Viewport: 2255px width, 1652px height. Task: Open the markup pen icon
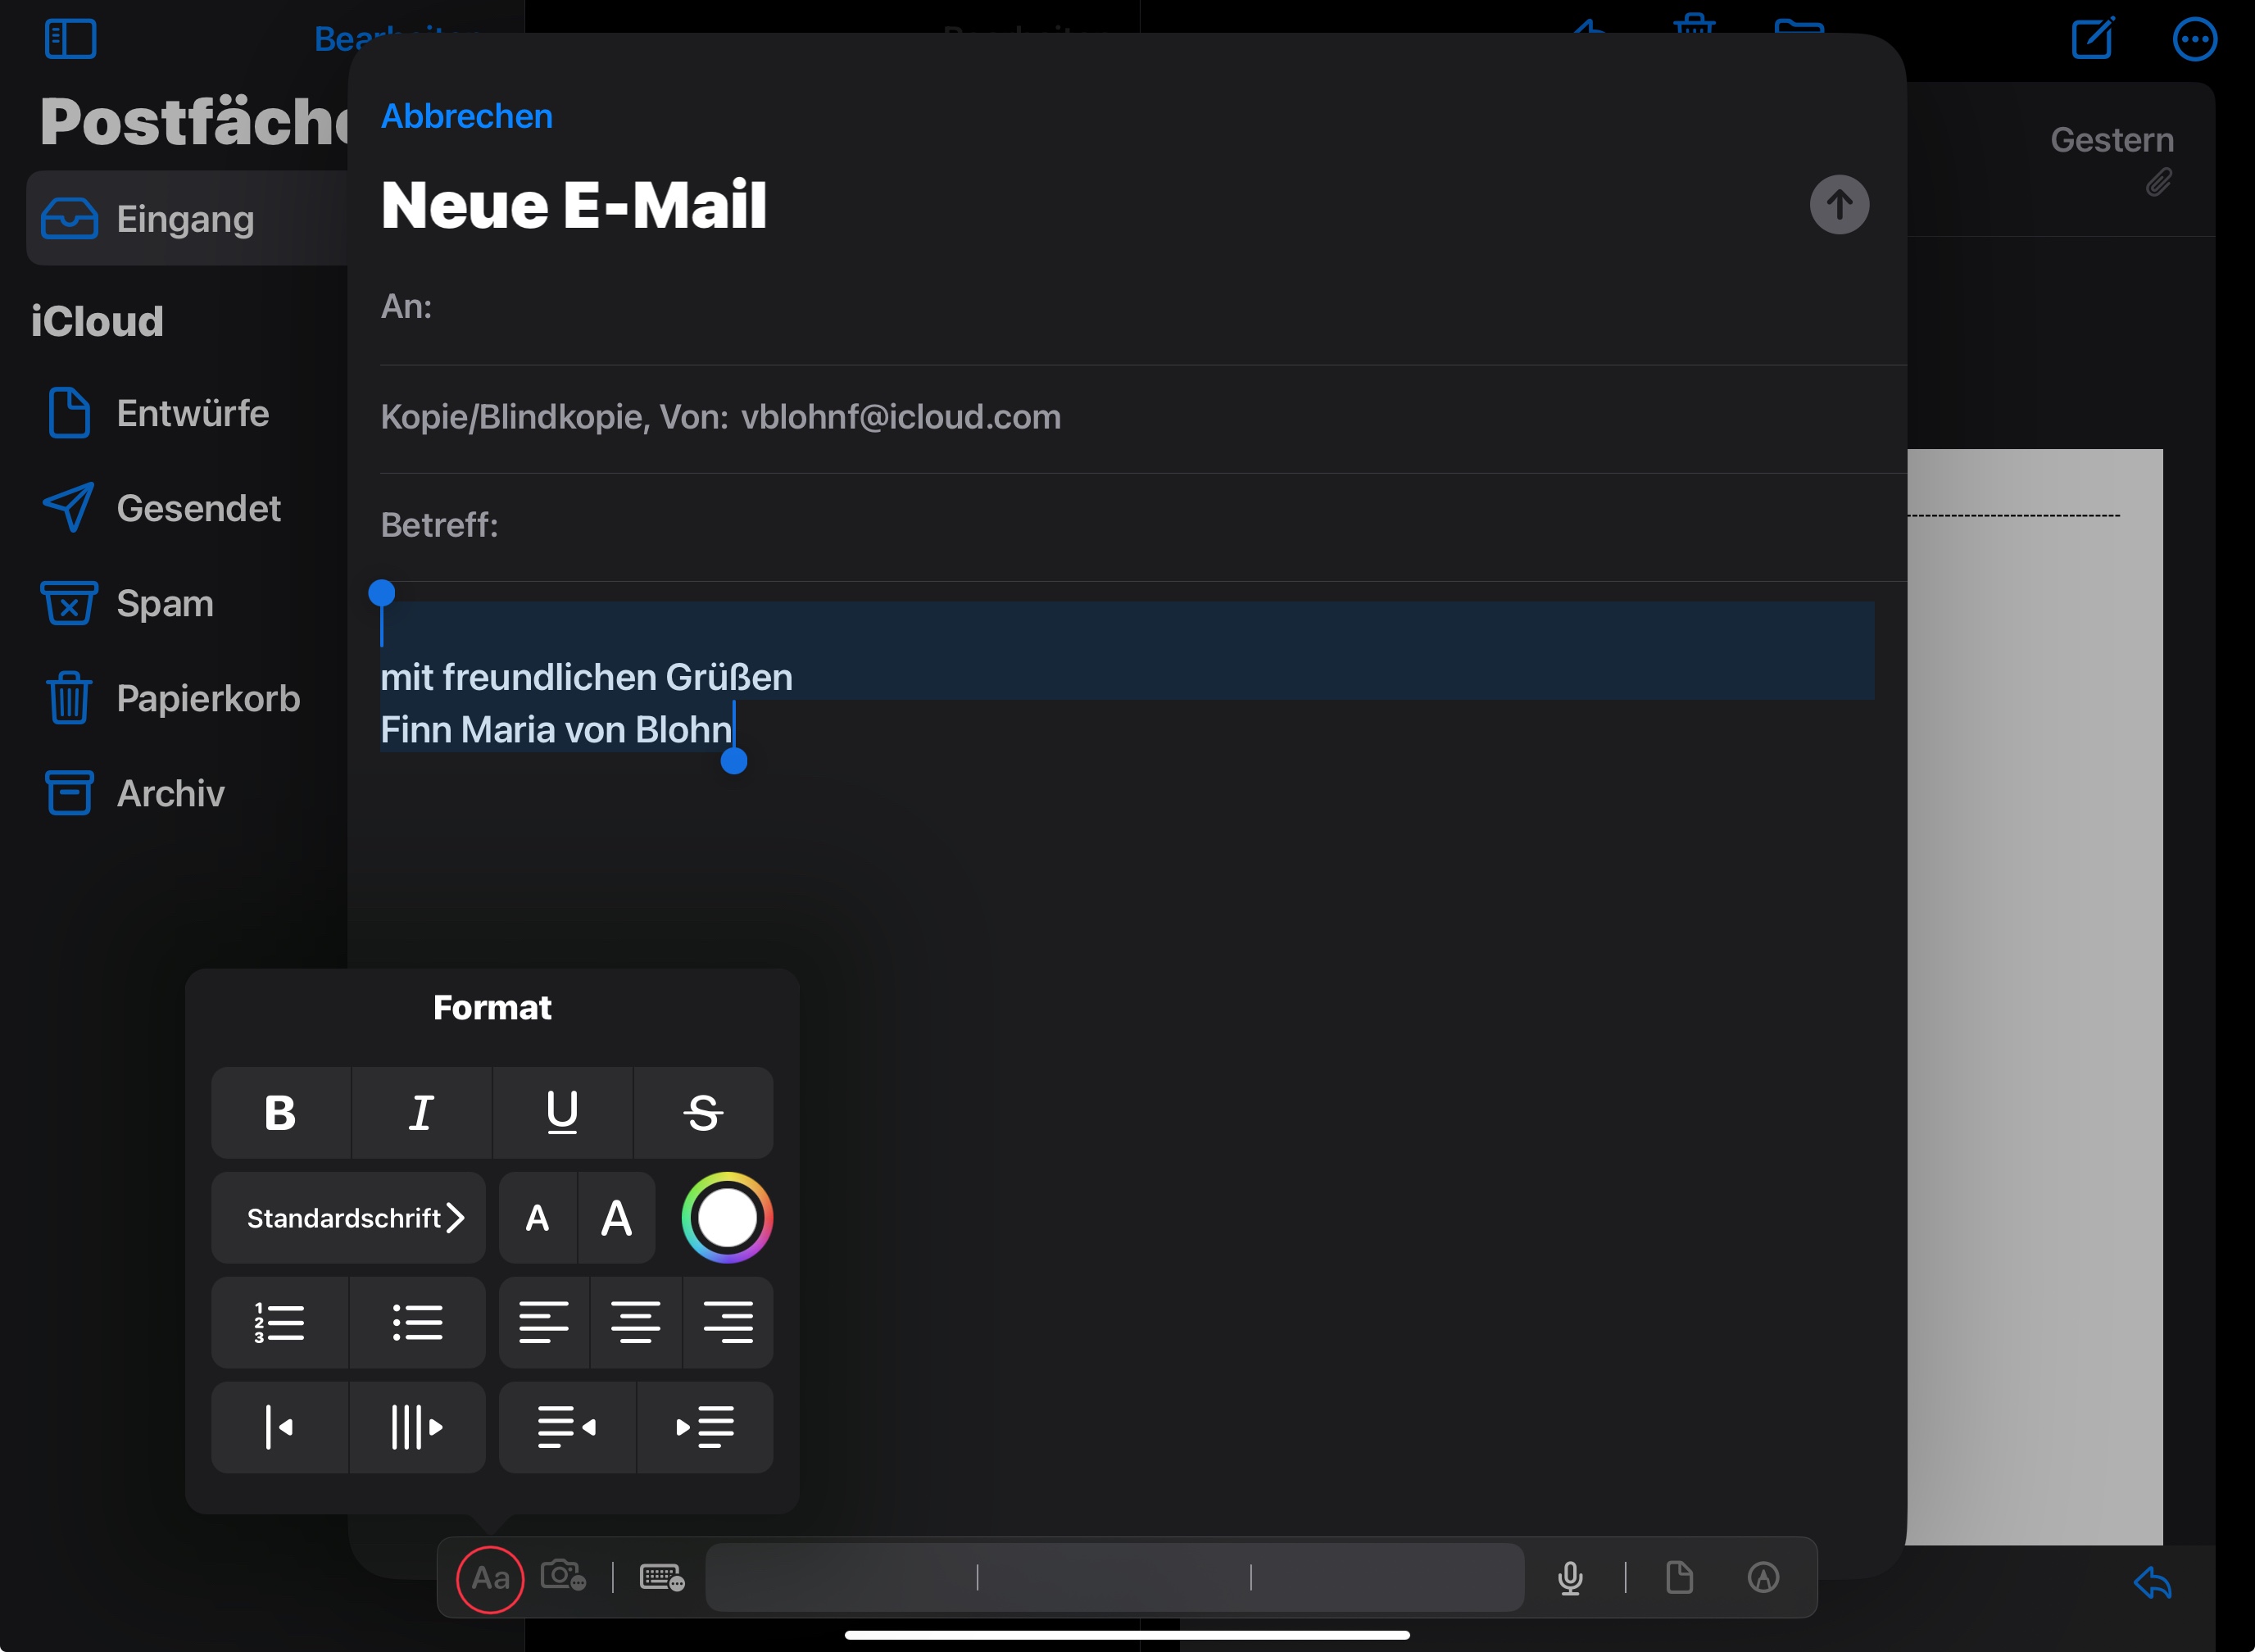tap(1763, 1578)
